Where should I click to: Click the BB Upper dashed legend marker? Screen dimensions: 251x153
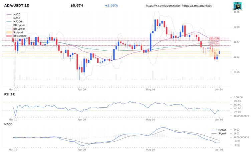9,25
